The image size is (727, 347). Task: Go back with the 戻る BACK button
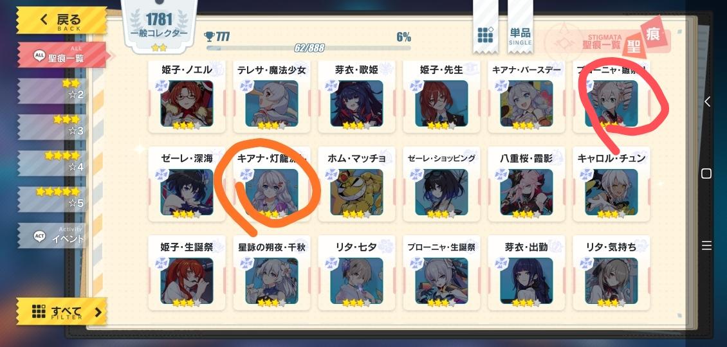(62, 21)
